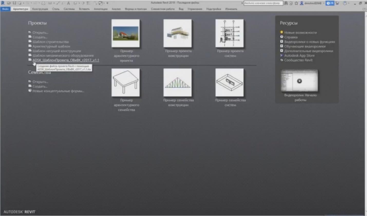Open Autodesk App Store cart icon in title bar
Viewport: 367px width, 216px height.
(x=337, y=3)
